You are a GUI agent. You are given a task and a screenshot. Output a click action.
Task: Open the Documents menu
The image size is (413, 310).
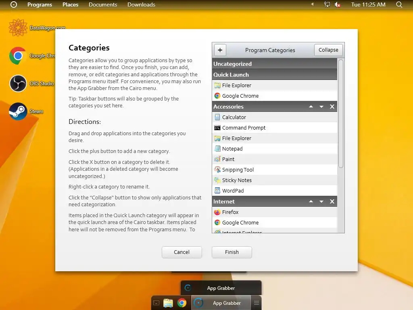[103, 4]
